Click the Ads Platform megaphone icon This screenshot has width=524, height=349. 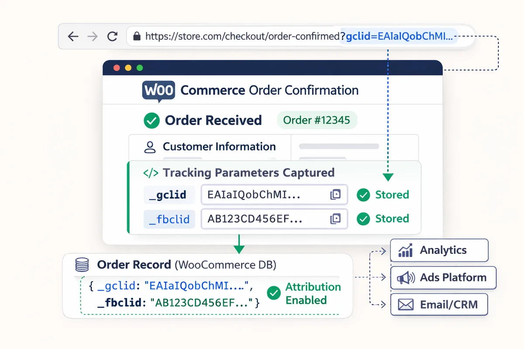407,277
